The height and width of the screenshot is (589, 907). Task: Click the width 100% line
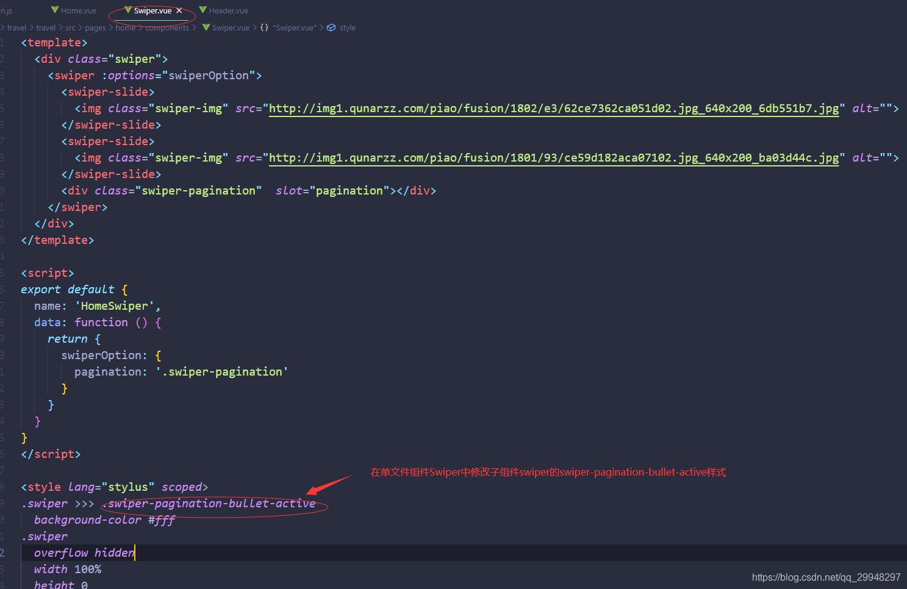68,569
